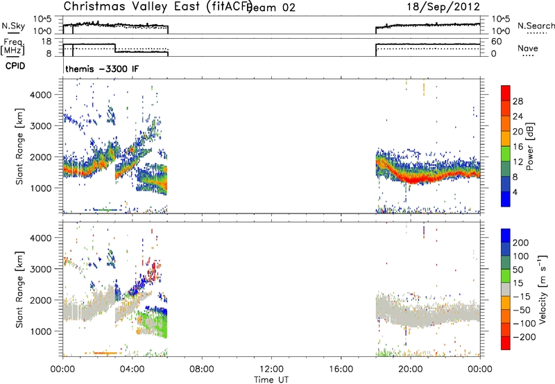Click '1000' tick on the velocity panel axis
The width and height of the screenshot is (555, 384).
click(41, 331)
